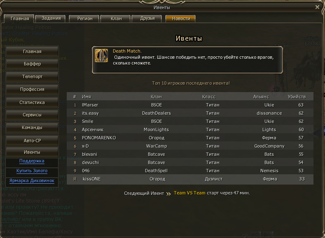Click the Сервисы button
The width and height of the screenshot is (325, 238).
(x=32, y=115)
